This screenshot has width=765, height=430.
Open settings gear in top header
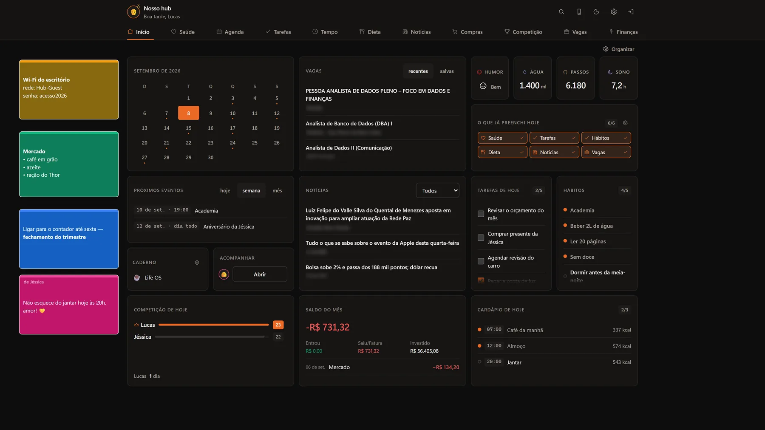(614, 12)
